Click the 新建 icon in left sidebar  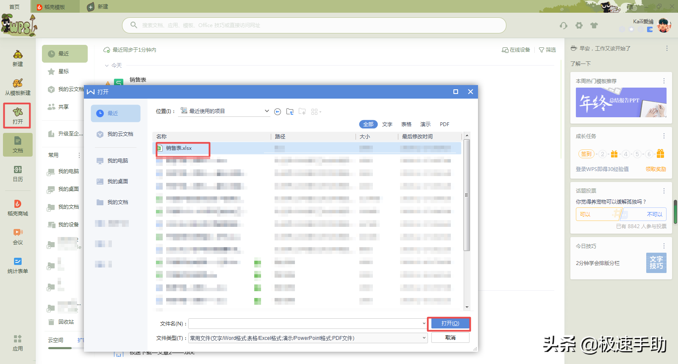click(x=18, y=58)
